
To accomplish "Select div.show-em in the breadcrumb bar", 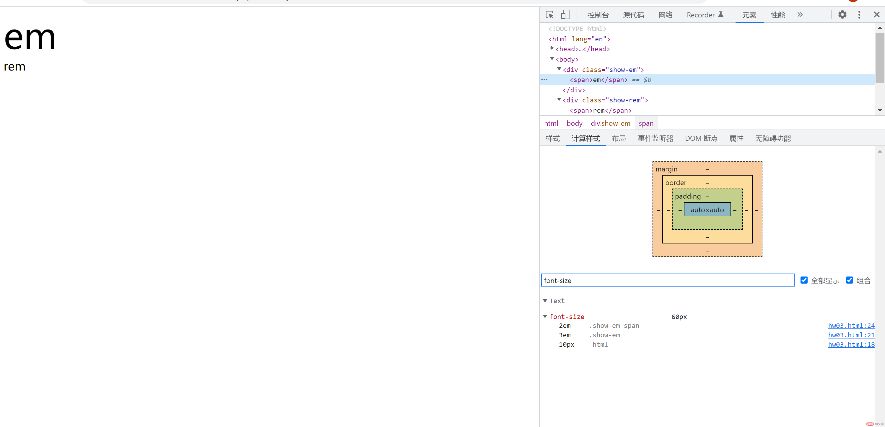I will tap(610, 123).
